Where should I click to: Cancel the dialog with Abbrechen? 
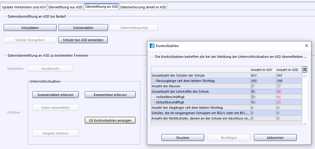click(x=275, y=138)
